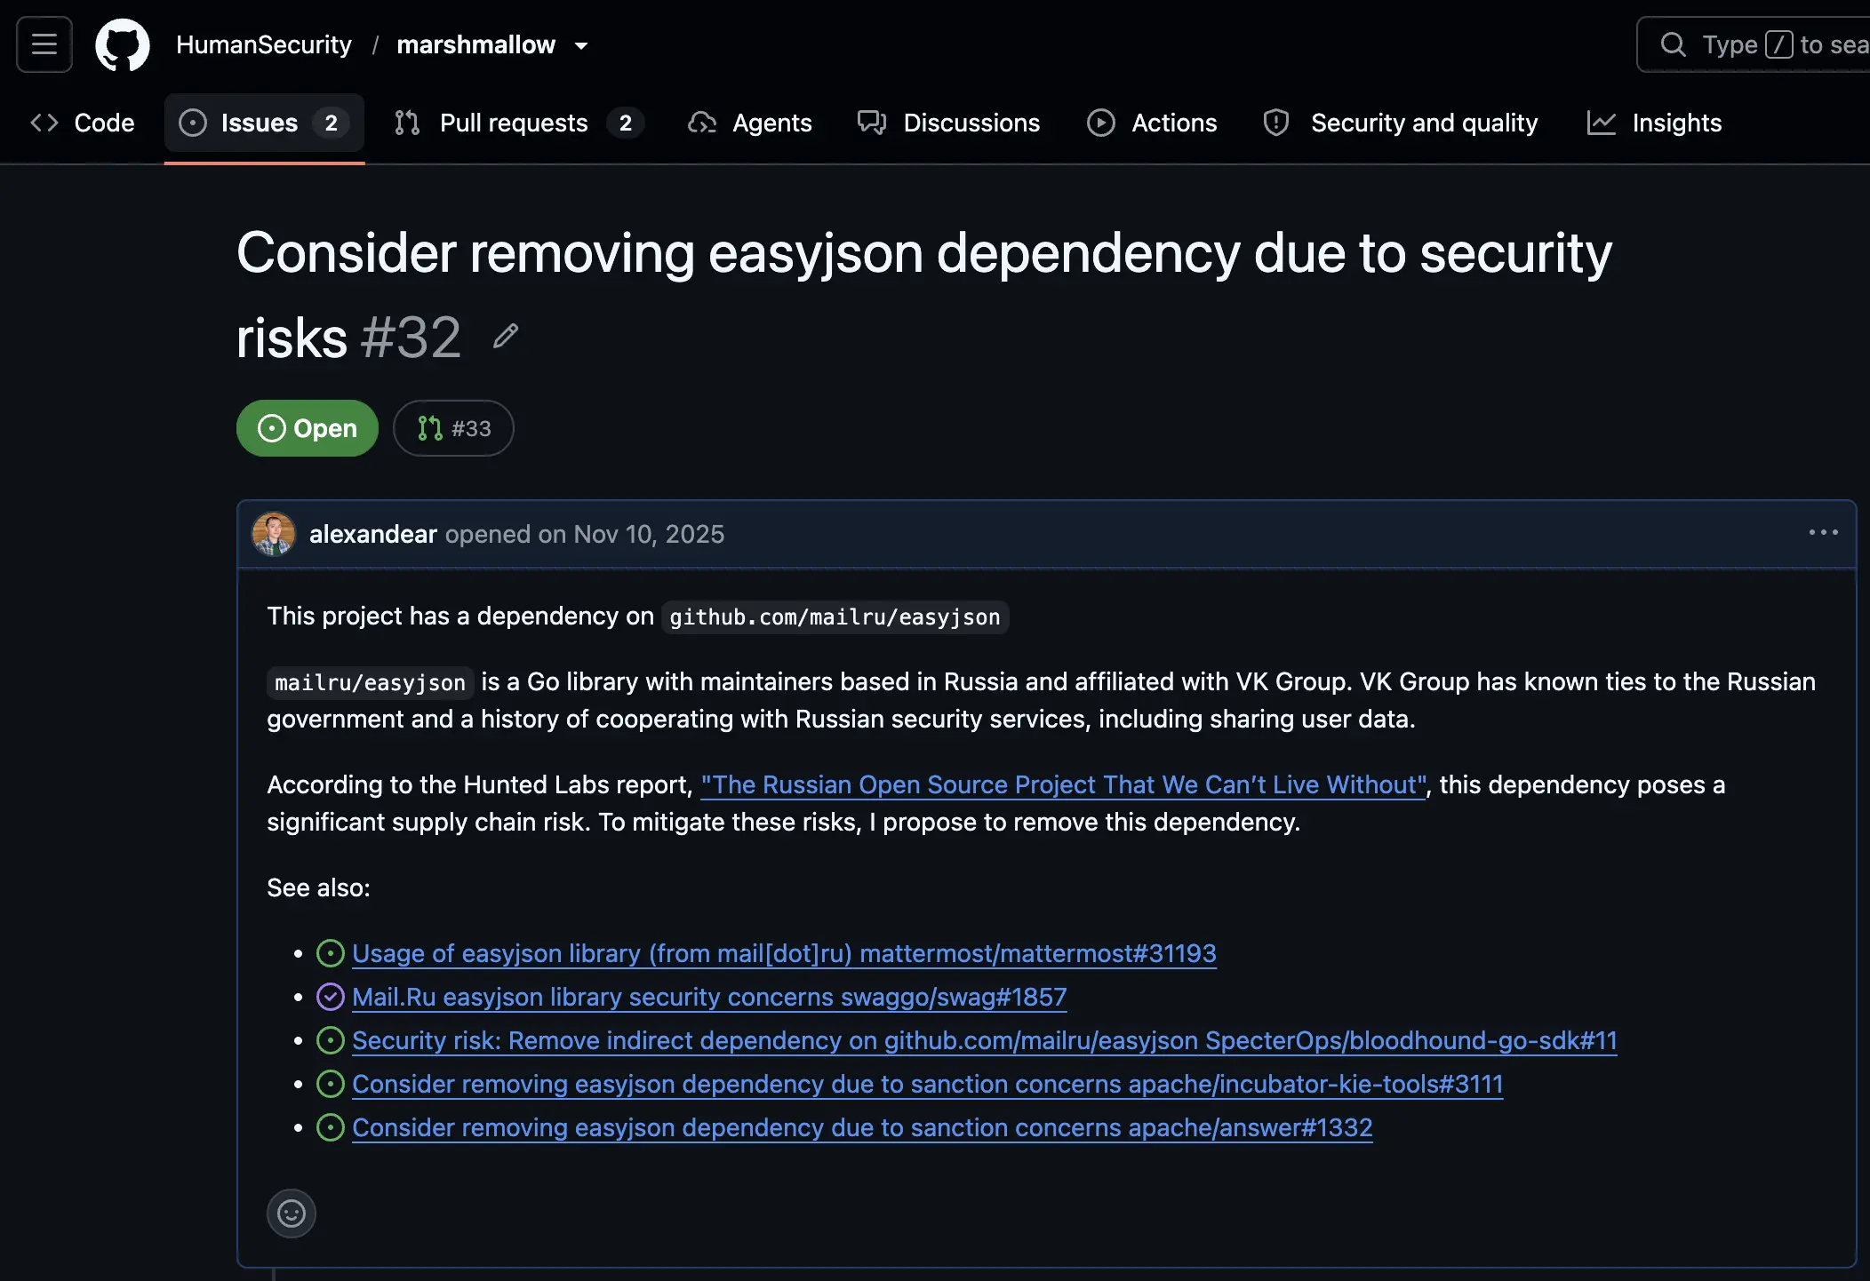Click the github.com/mailru/easyjson code text
1870x1281 pixels.
click(835, 617)
